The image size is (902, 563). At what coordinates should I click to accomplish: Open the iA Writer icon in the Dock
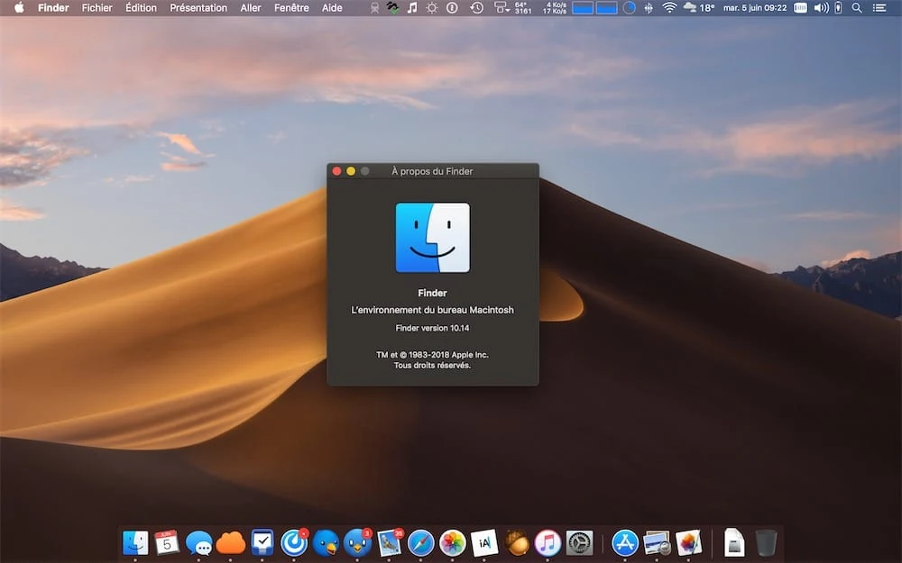point(484,542)
